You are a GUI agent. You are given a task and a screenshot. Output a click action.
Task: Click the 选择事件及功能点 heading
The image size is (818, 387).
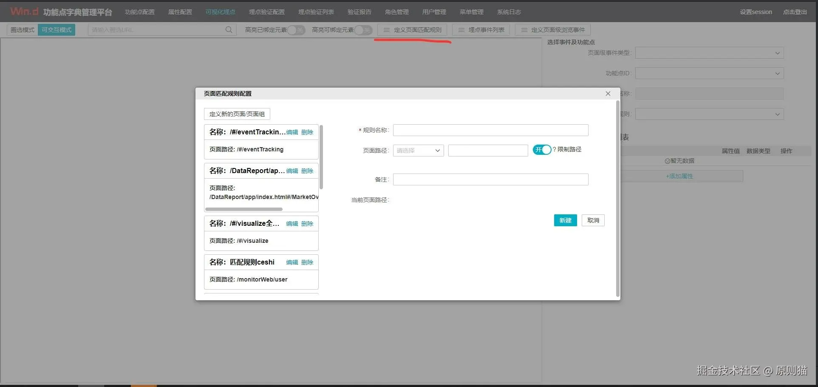571,42
